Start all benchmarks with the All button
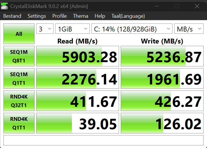 19,34
